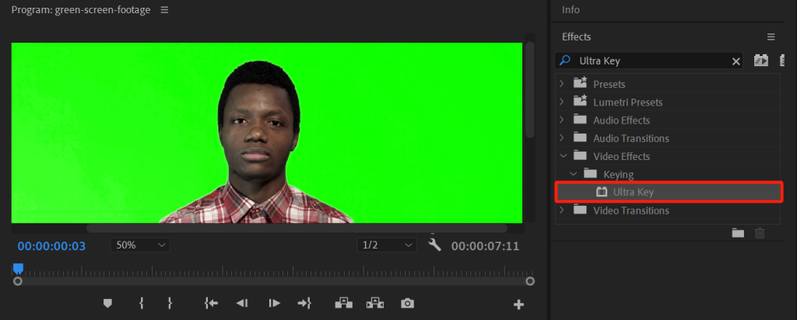Click the Mark In button
The image size is (797, 320).
point(141,304)
